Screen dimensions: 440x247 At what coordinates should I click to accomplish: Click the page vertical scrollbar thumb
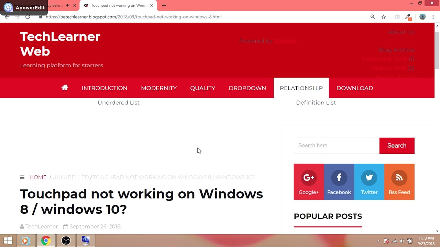click(437, 50)
